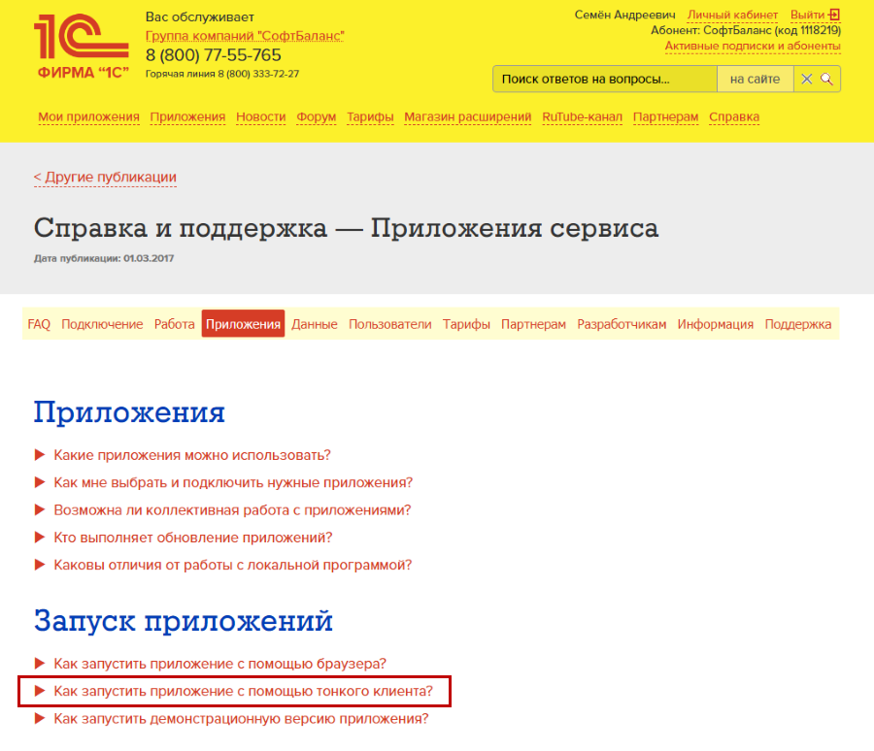Viewport: 874px width, 751px height.
Task: Select the highlighted 'Приложения' tab
Action: tap(243, 324)
